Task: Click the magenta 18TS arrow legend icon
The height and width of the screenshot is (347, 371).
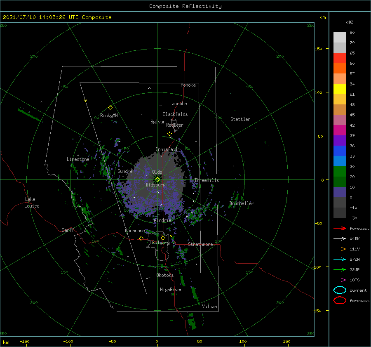Action: [340, 280]
